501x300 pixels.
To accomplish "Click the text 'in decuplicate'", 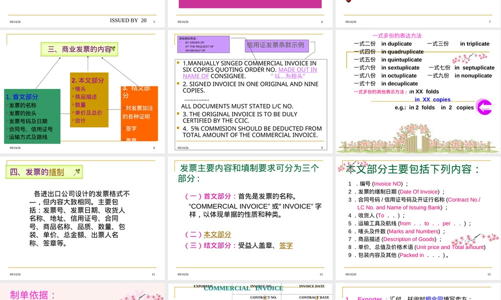I will [399, 83].
